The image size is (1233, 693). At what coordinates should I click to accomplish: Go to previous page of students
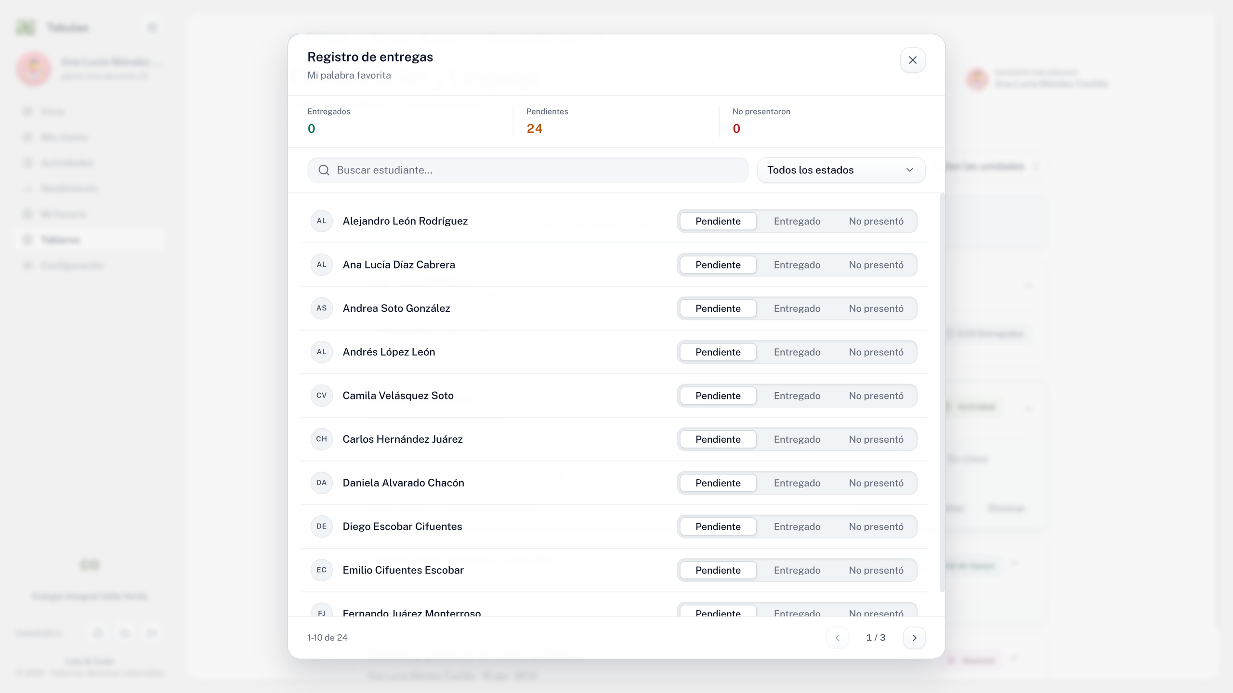pyautogui.click(x=838, y=638)
